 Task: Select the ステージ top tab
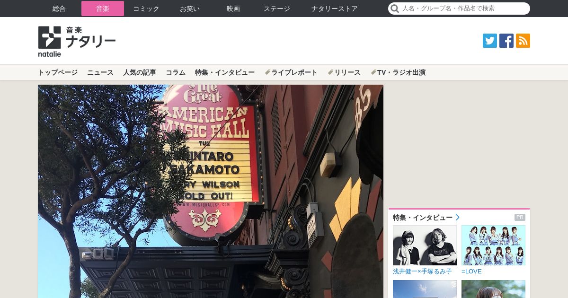click(x=277, y=9)
